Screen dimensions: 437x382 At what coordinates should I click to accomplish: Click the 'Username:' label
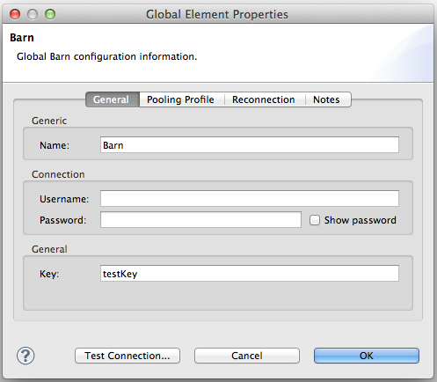pos(64,199)
